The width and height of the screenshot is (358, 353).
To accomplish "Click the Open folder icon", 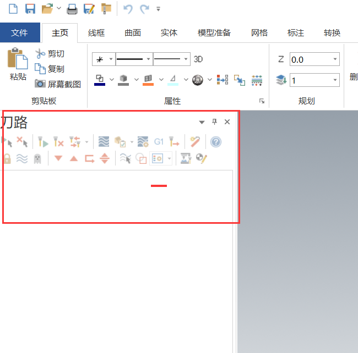I will [47, 9].
